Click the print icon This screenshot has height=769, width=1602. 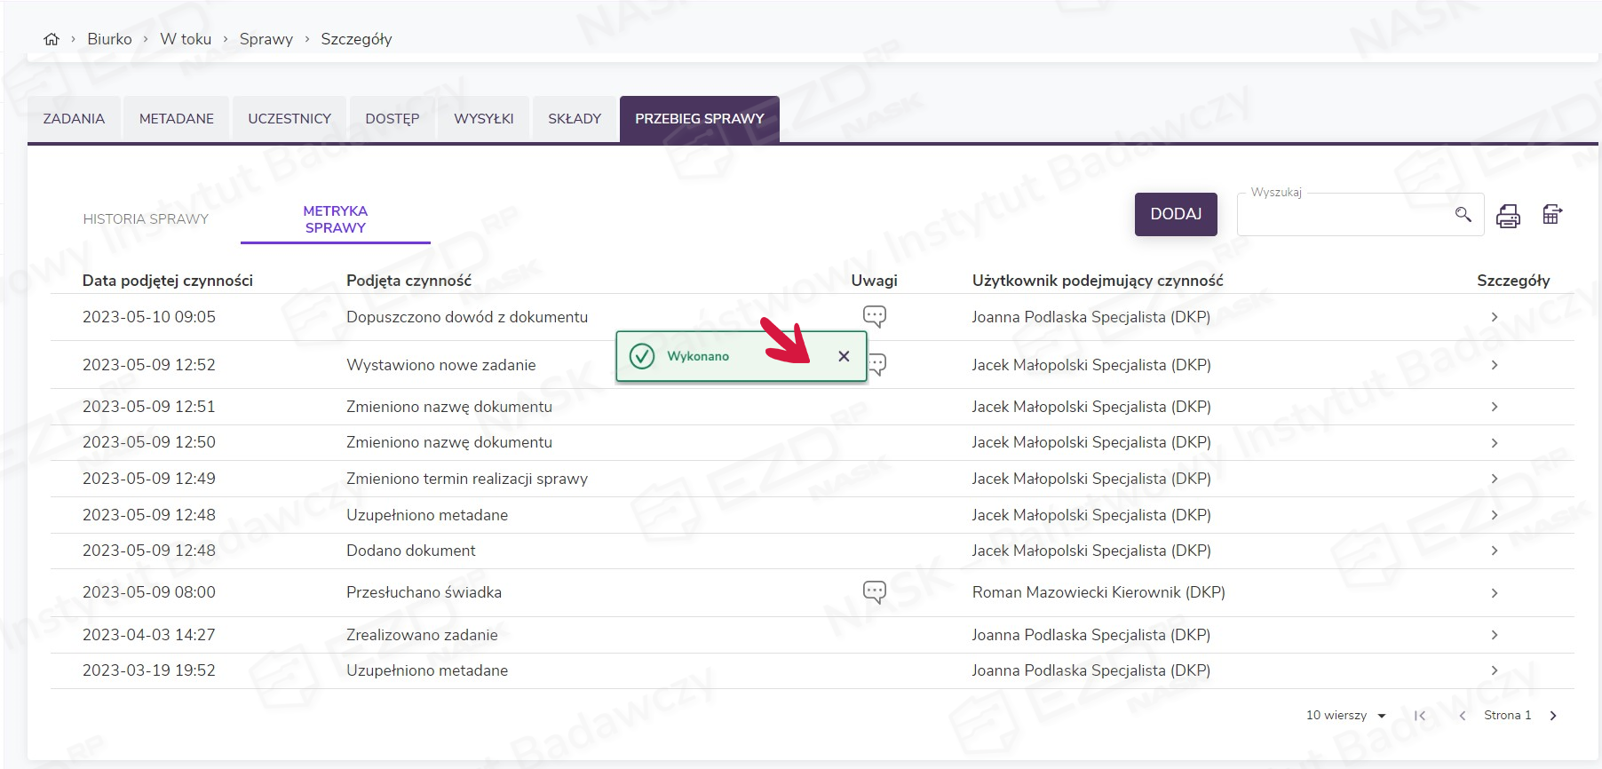1508,215
